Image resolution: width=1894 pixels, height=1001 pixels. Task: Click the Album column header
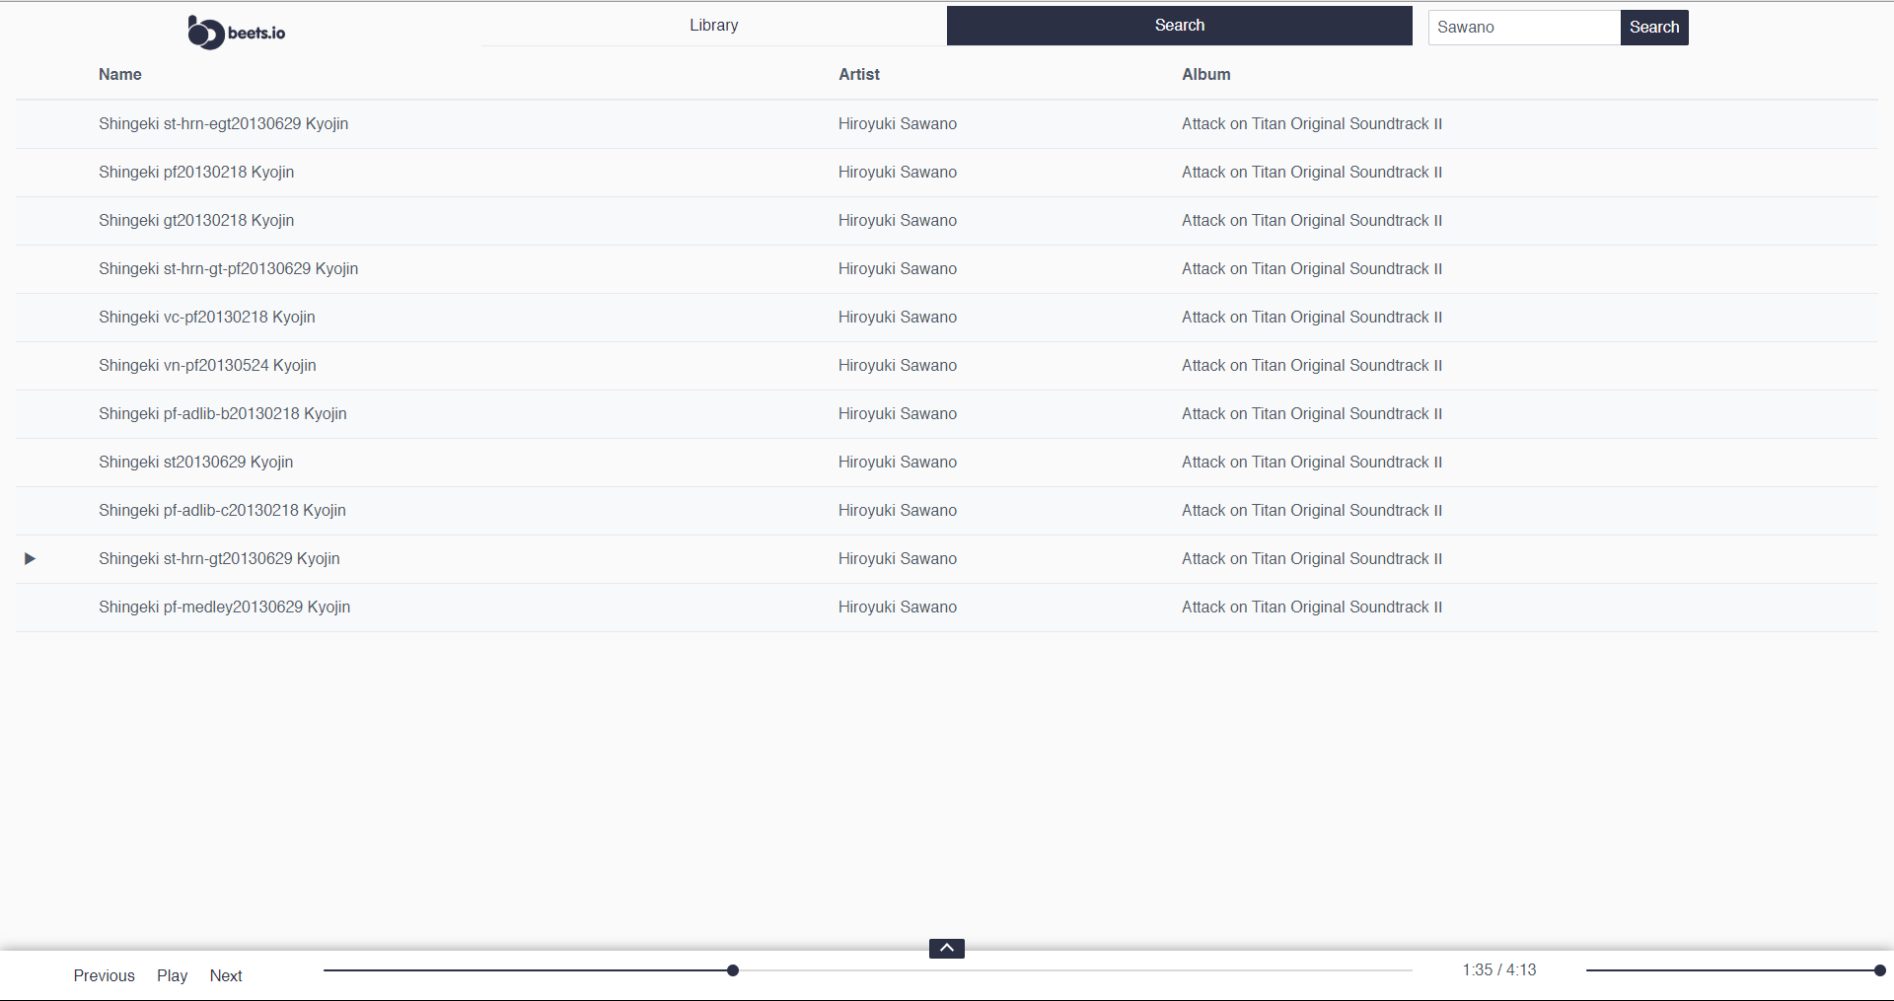tap(1206, 75)
